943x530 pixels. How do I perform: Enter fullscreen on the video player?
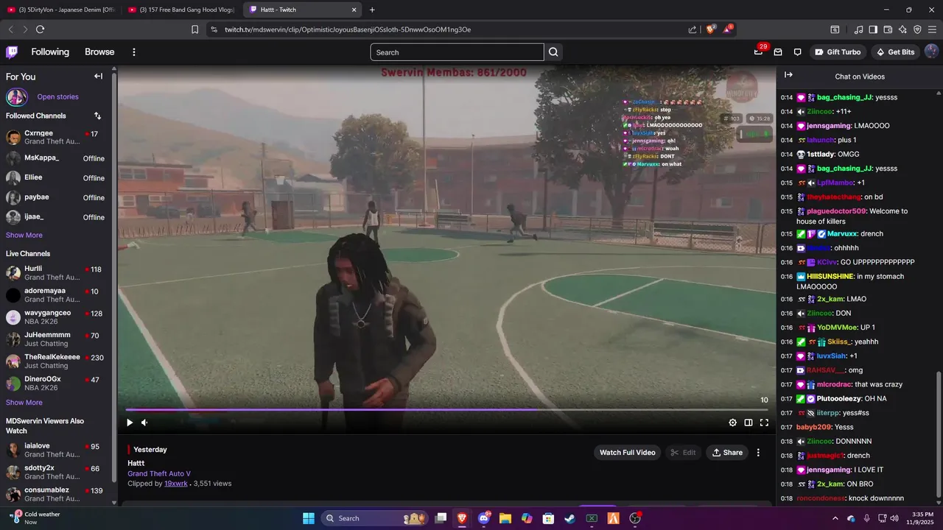click(x=764, y=423)
